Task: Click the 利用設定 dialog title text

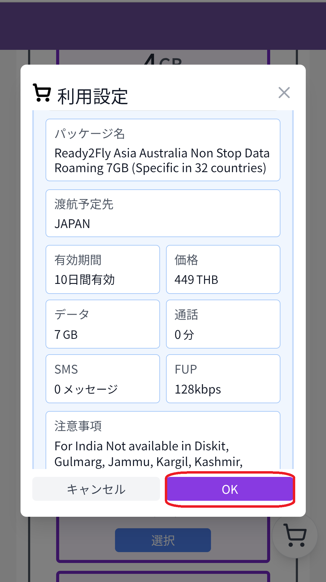Action: pyautogui.click(x=93, y=97)
